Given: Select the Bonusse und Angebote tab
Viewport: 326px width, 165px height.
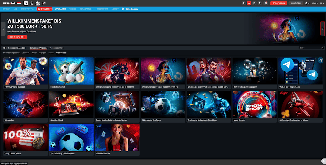Looking at the screenshot, I should pyautogui.click(x=38, y=48).
